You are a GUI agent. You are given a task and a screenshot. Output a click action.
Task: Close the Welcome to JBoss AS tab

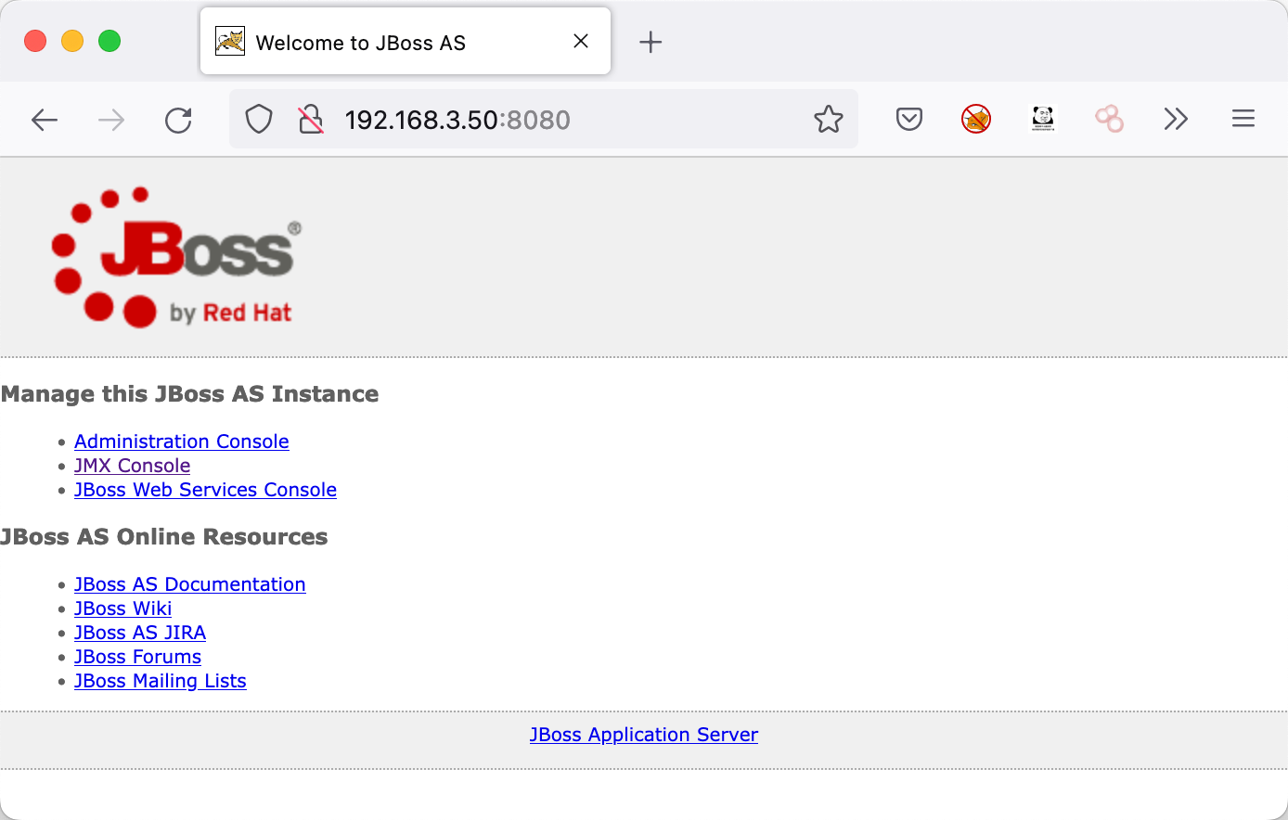click(581, 41)
